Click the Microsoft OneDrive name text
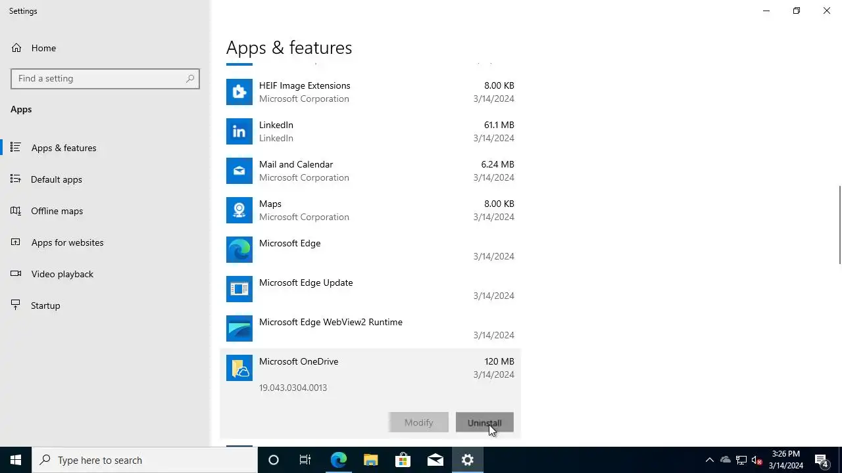The width and height of the screenshot is (842, 473). pyautogui.click(x=299, y=361)
